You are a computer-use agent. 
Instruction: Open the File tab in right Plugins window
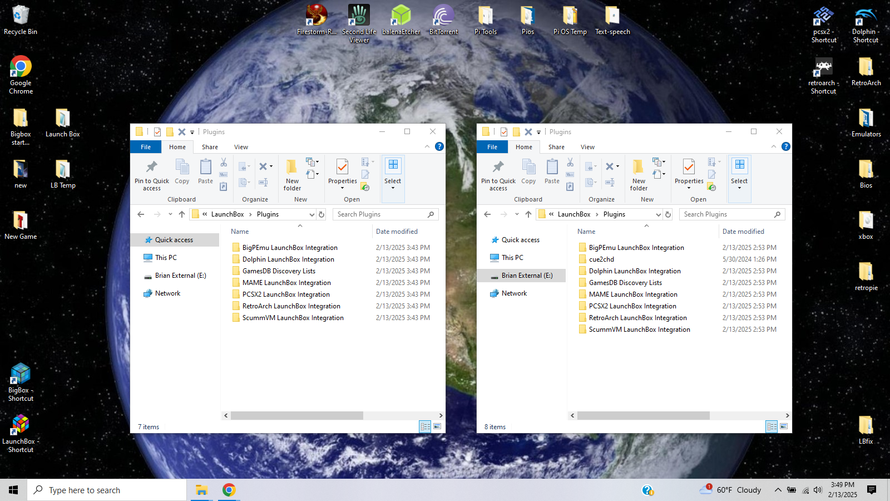[492, 147]
